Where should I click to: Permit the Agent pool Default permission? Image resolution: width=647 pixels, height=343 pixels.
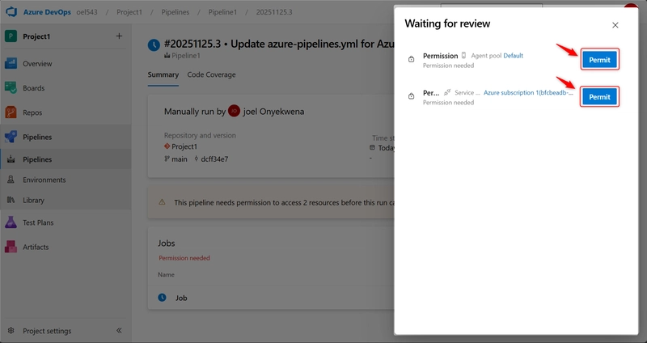599,59
